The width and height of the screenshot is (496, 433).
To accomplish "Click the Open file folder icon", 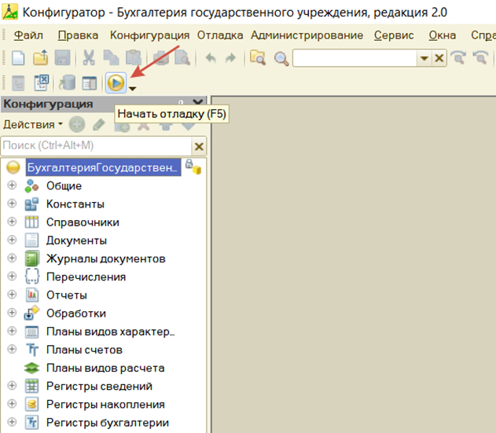I will coord(41,57).
